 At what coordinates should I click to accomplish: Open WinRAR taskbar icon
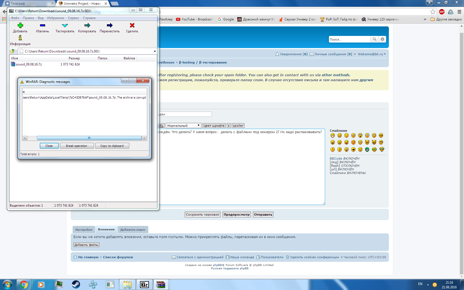161,284
